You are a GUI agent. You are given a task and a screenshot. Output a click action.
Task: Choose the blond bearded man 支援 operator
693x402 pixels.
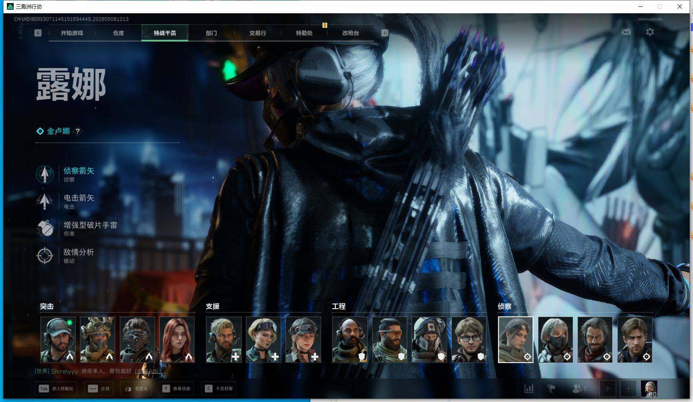pyautogui.click(x=224, y=339)
